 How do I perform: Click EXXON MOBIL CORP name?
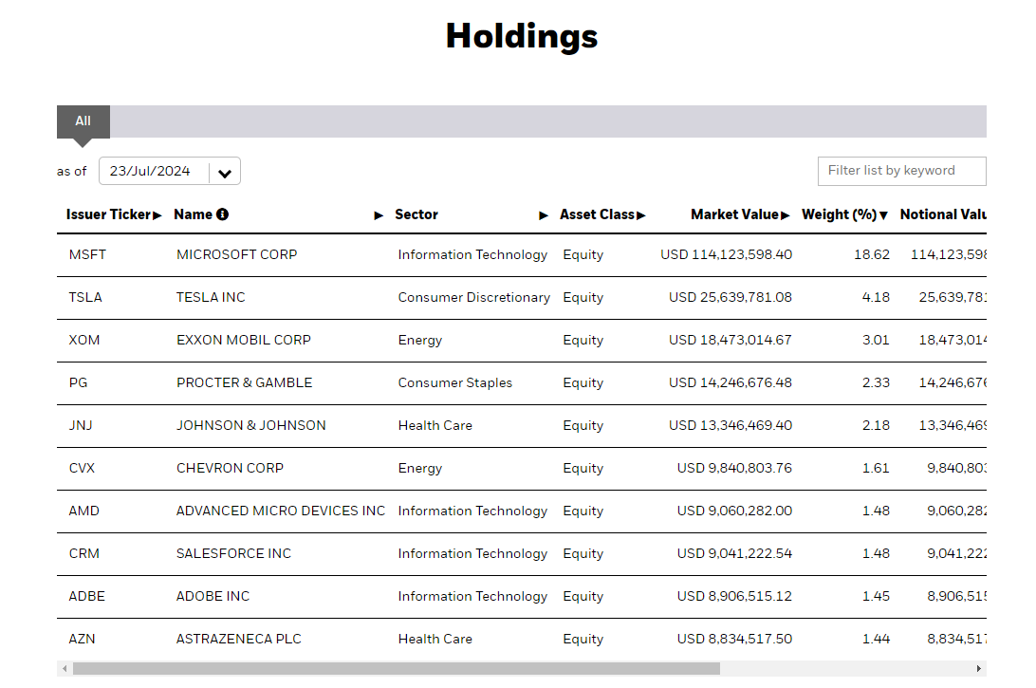click(243, 341)
